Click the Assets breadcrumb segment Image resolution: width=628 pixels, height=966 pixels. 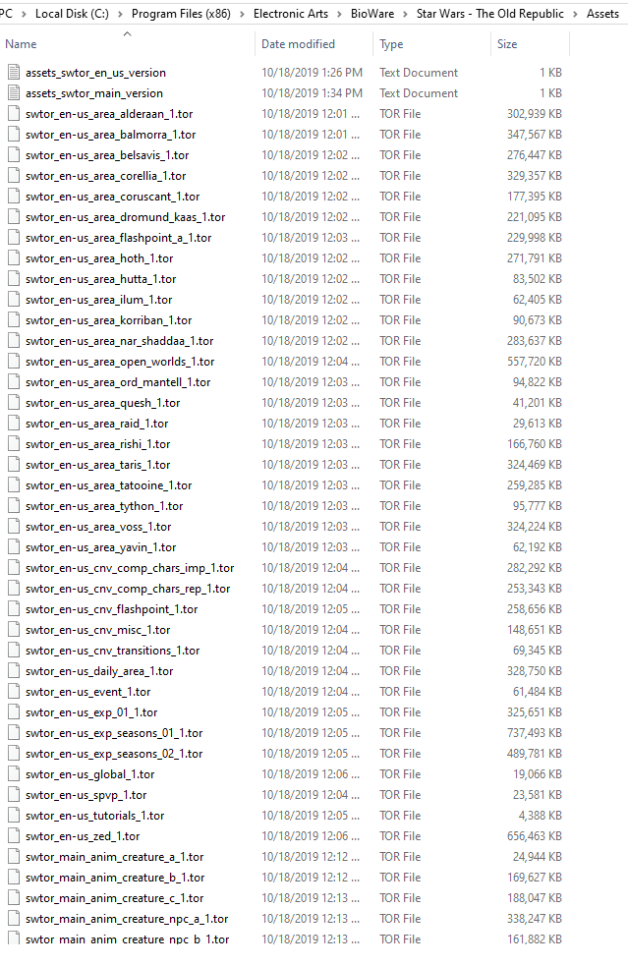[602, 14]
